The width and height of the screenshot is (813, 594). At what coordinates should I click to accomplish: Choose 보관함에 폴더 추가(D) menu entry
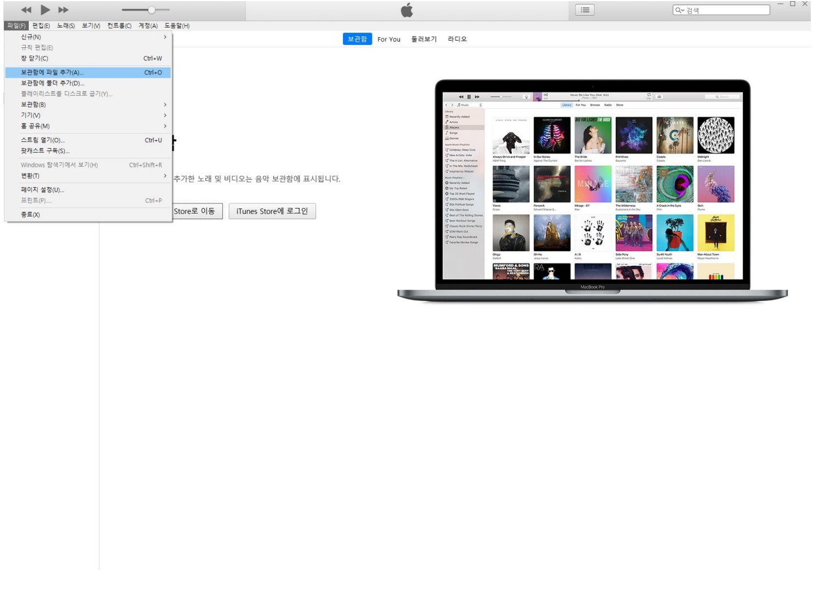(x=52, y=83)
